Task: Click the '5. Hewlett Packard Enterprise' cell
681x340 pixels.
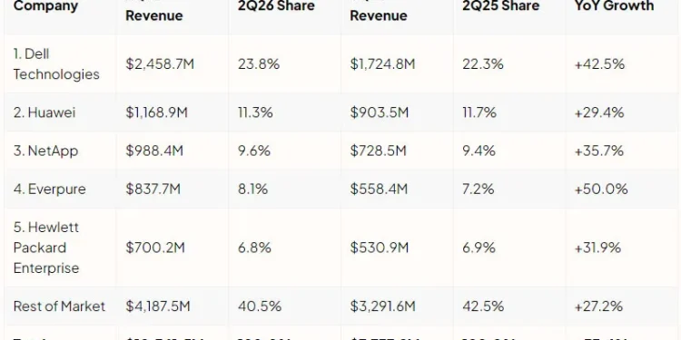Action: coord(46,248)
